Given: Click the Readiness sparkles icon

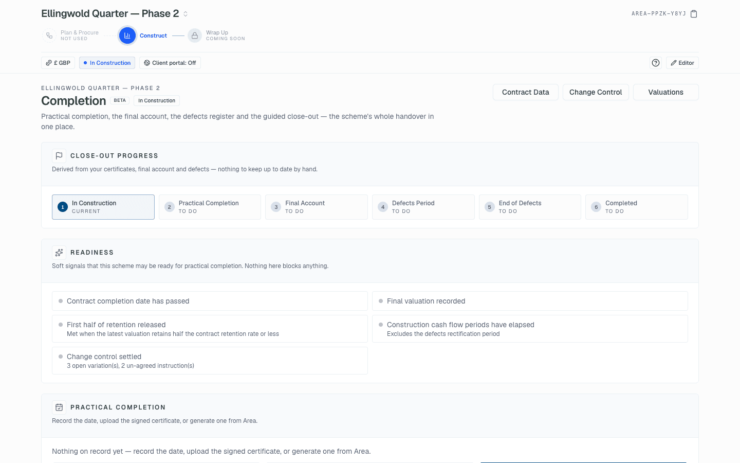Looking at the screenshot, I should coord(59,253).
